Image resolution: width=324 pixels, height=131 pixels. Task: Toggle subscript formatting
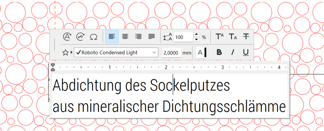click(x=233, y=37)
